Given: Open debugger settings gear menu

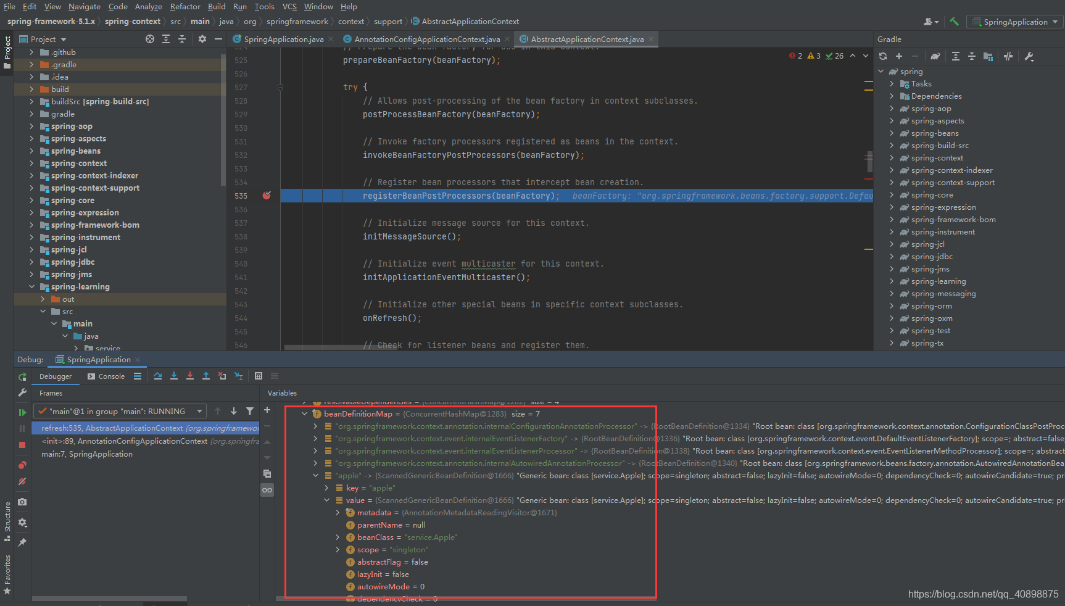Looking at the screenshot, I should tap(22, 522).
